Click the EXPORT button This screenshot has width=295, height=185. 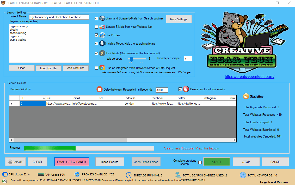[x=15, y=162]
